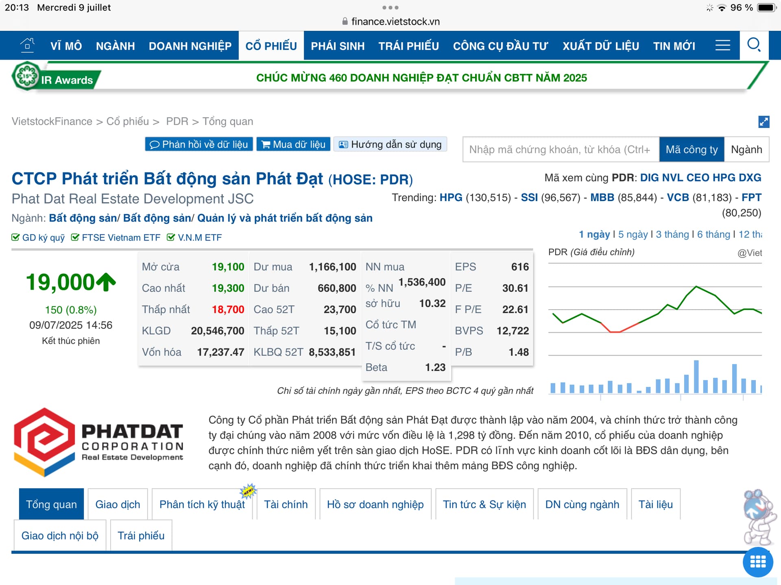Open the three-dots browser menu
This screenshot has width=781, height=585.
(390, 7)
